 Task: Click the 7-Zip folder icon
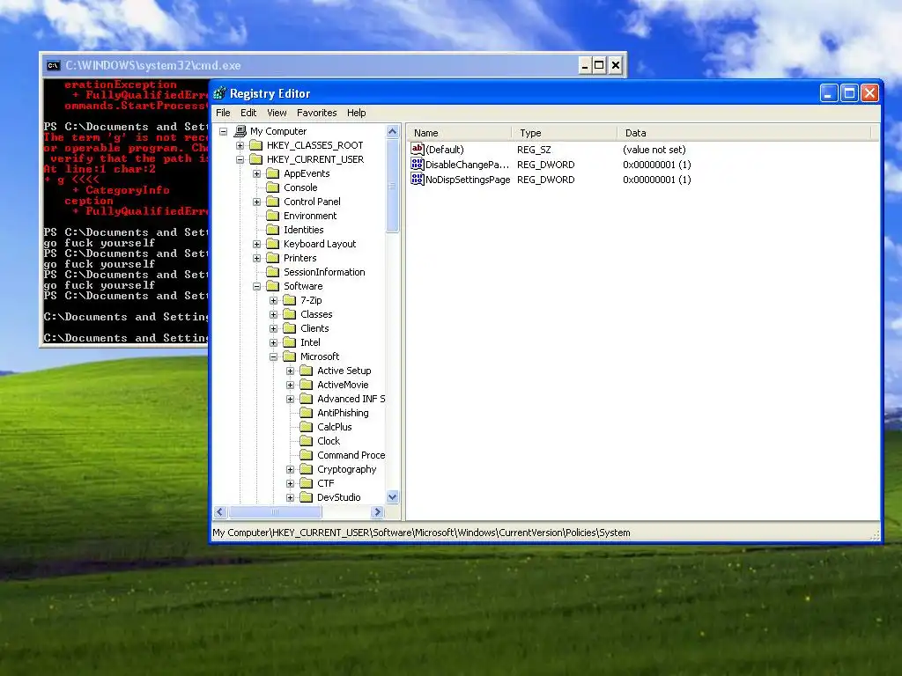pyautogui.click(x=289, y=300)
